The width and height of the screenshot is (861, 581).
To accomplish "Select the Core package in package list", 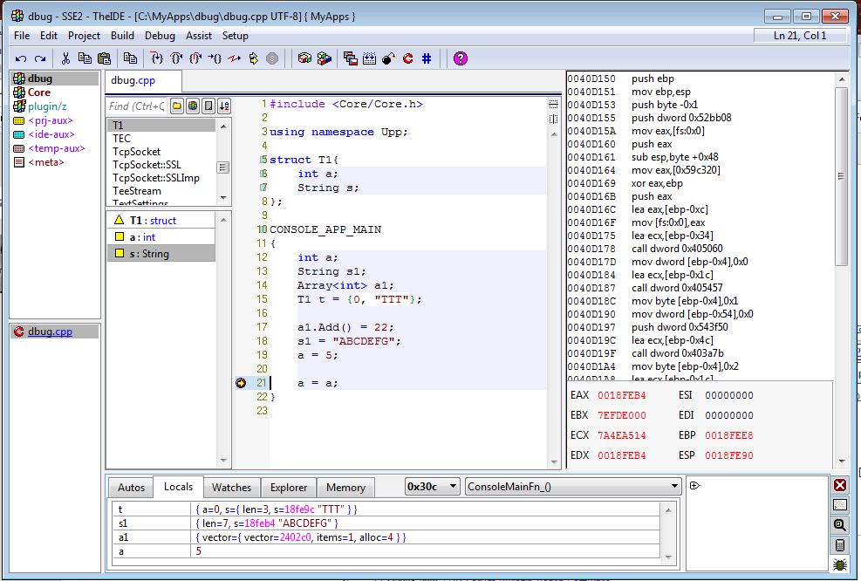I will click(38, 92).
